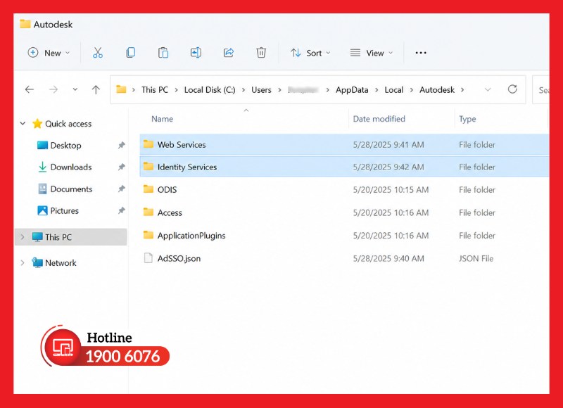Screen dimensions: 563x408
Task: Sort by the Type column header
Action: (467, 119)
